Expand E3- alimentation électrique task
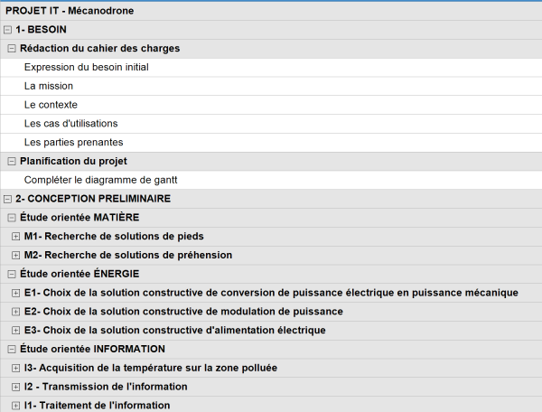The height and width of the screenshot is (412, 542). pos(16,331)
